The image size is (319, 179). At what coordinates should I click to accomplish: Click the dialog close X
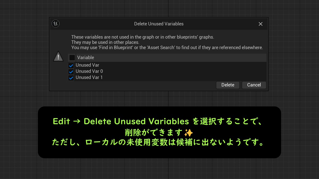point(260,24)
